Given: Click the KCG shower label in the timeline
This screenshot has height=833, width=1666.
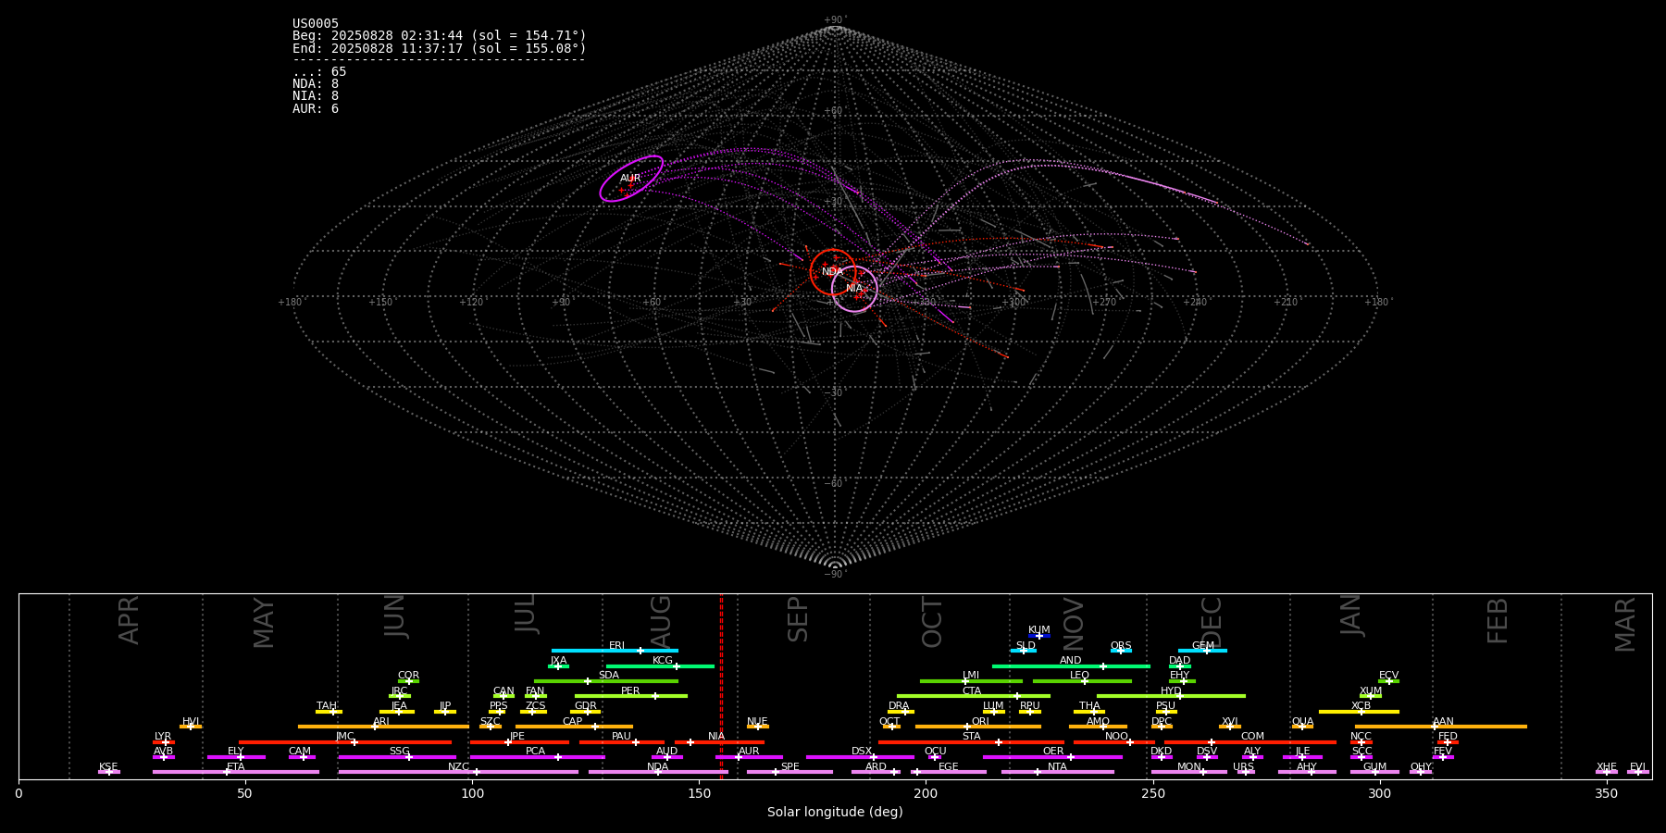Looking at the screenshot, I should pos(663,661).
